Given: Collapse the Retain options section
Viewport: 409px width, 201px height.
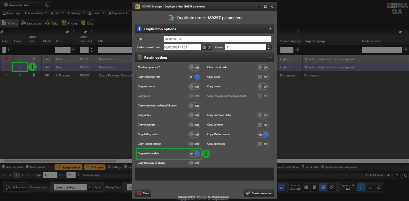Looking at the screenshot, I should pos(270,58).
